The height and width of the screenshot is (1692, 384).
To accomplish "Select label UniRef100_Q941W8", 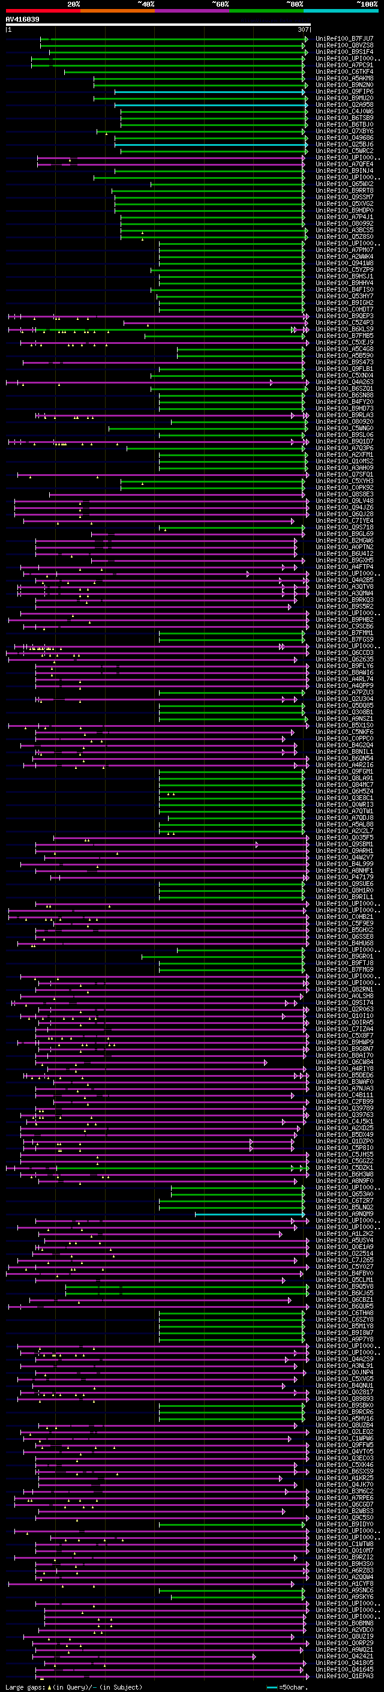I will [x=344, y=263].
